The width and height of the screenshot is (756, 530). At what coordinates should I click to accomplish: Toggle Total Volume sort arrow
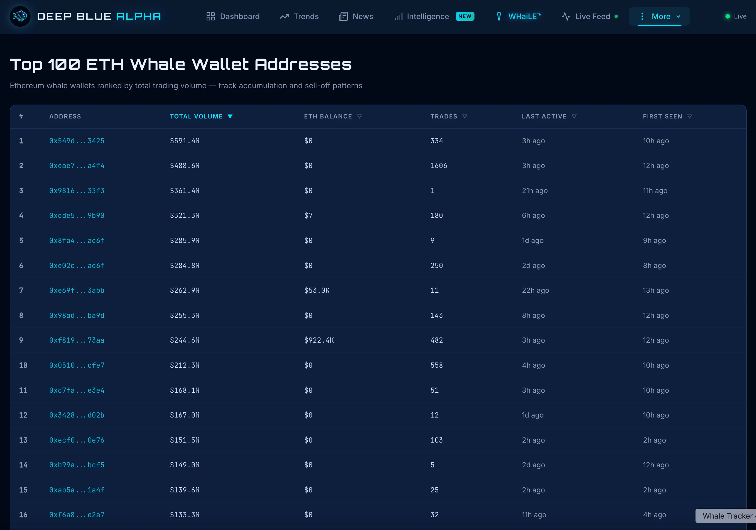click(x=230, y=117)
